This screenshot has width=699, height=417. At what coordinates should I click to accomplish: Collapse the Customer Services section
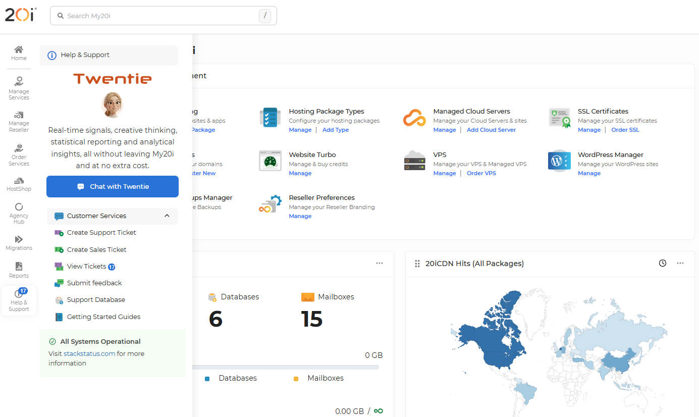(x=167, y=216)
